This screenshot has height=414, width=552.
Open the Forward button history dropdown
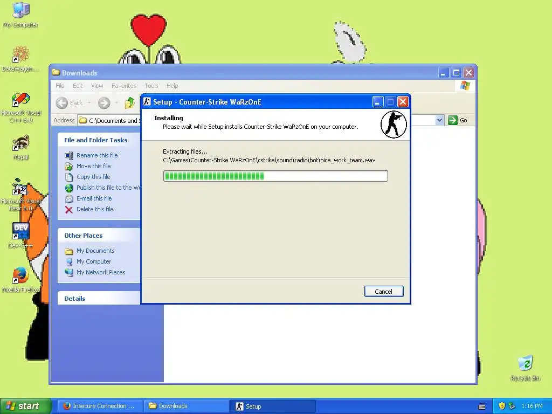116,103
